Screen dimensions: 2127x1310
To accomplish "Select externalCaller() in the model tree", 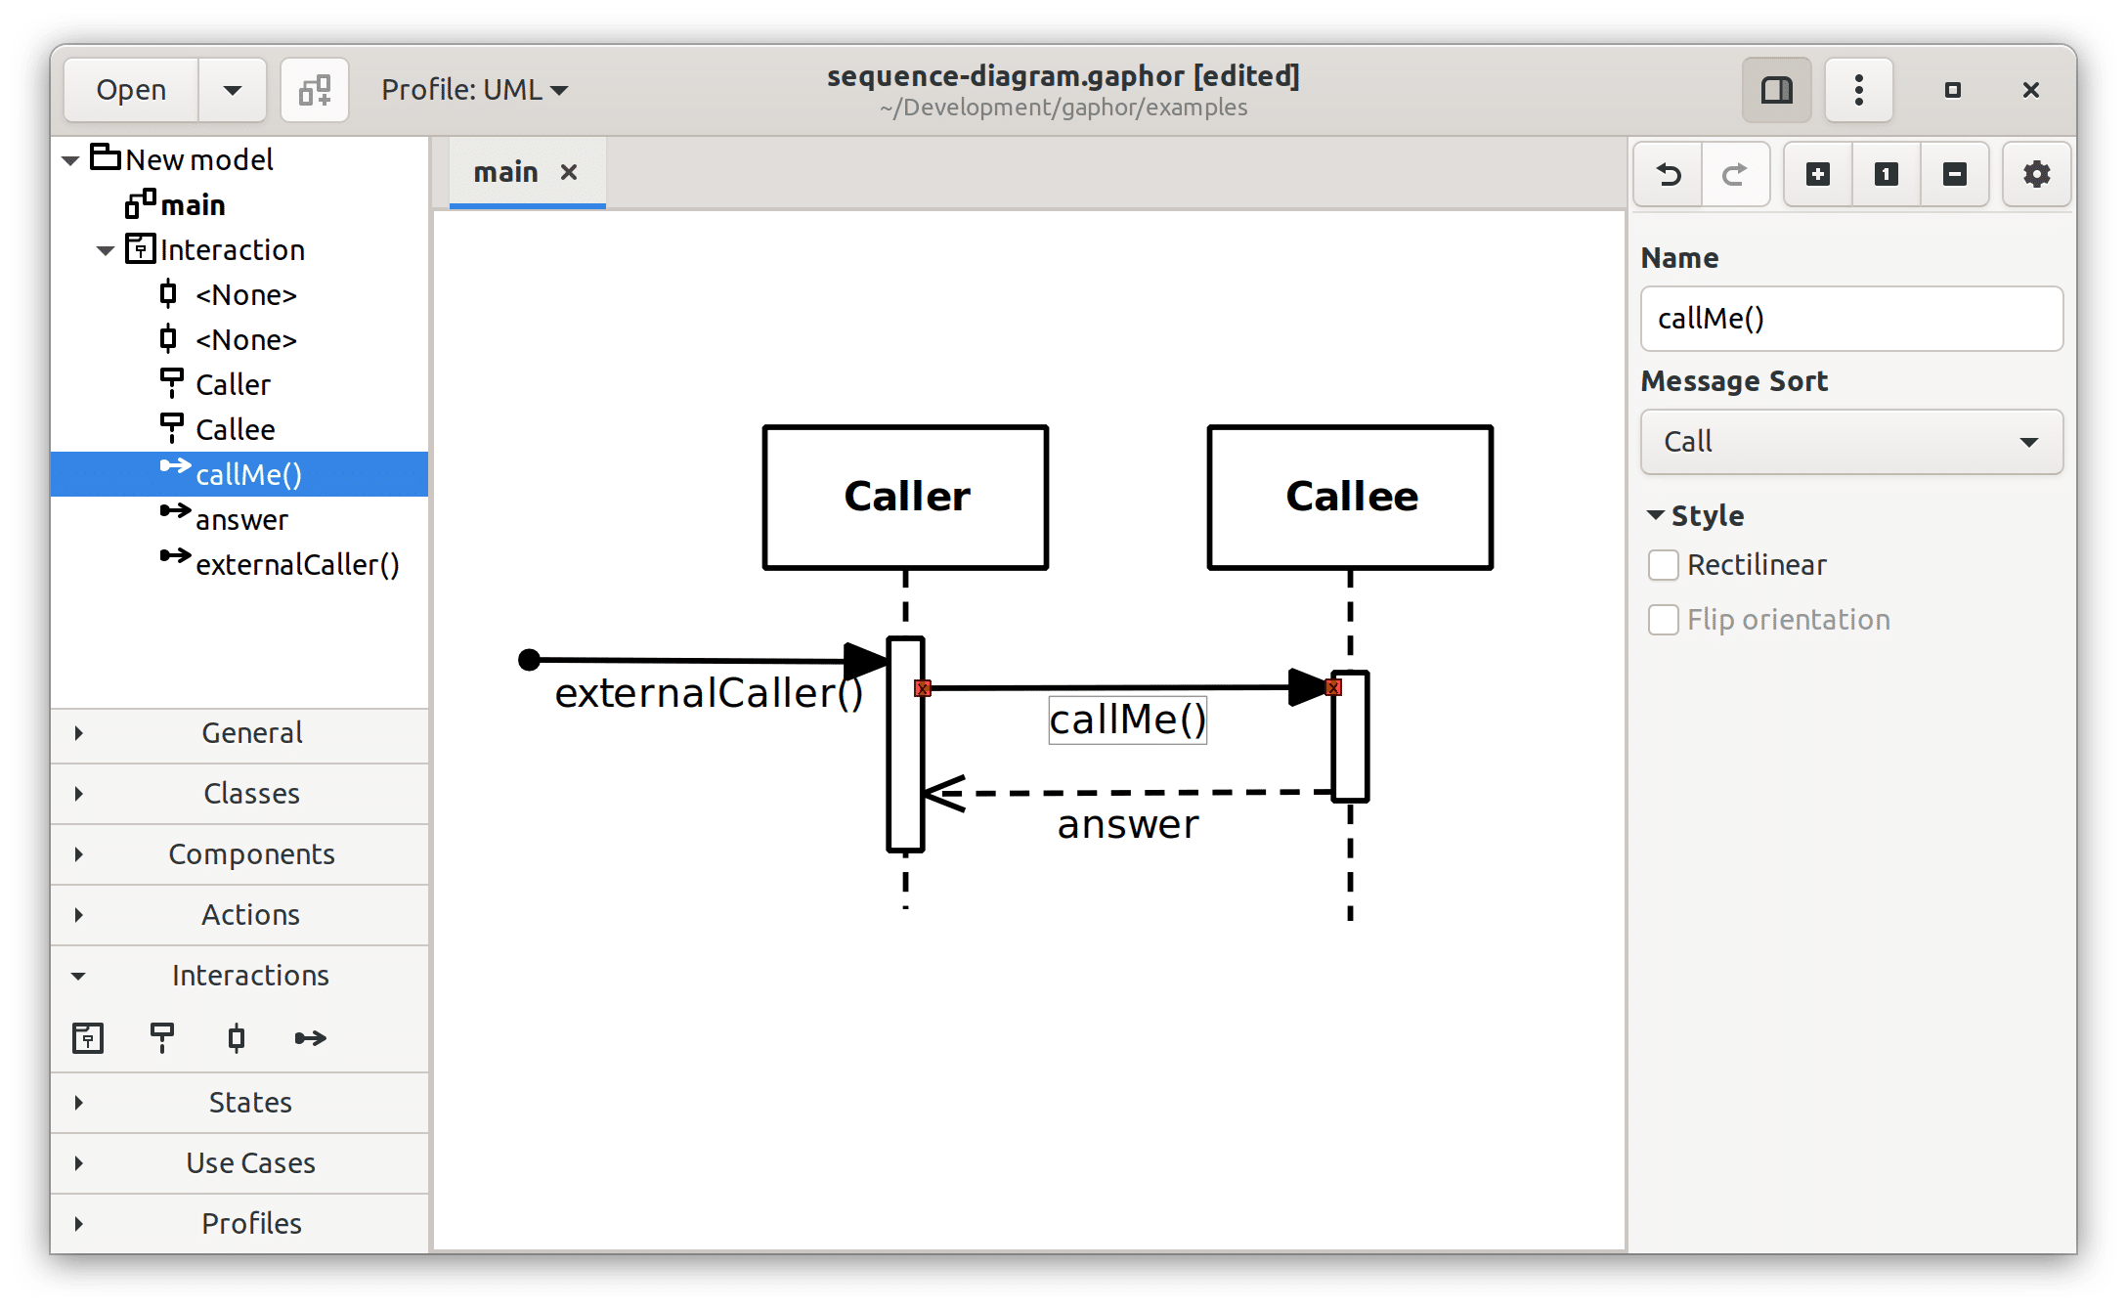I will (x=239, y=564).
